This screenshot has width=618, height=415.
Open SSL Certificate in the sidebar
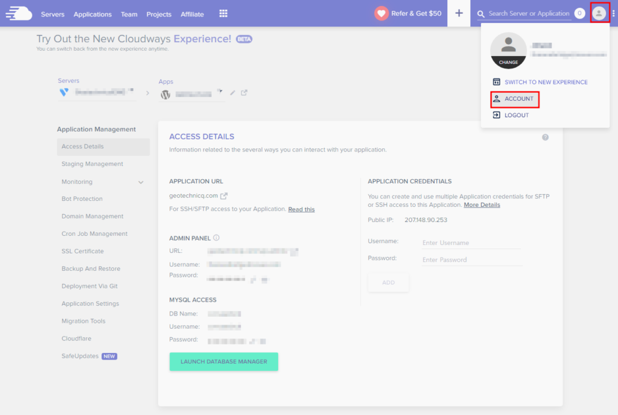click(x=83, y=252)
